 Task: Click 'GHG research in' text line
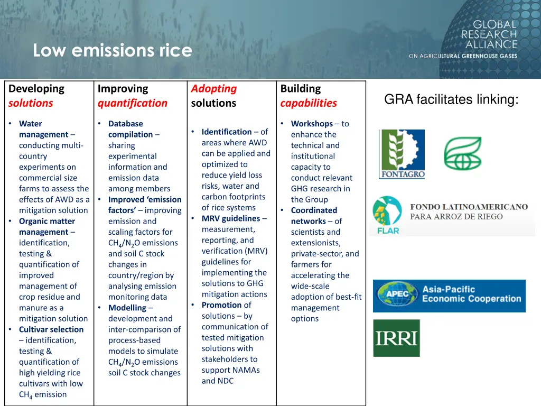(321, 189)
